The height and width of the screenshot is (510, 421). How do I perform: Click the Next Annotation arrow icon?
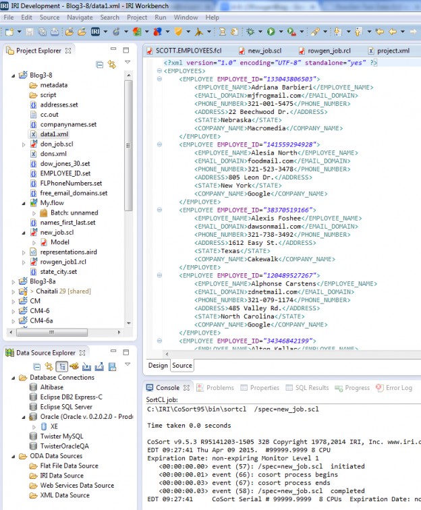(x=338, y=32)
